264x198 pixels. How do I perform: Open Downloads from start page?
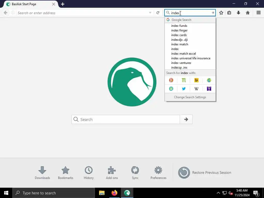(42, 172)
